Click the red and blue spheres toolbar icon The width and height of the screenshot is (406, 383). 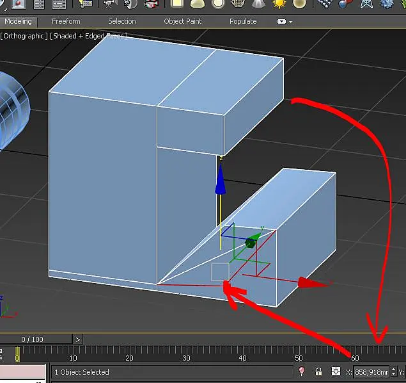coord(345,4)
